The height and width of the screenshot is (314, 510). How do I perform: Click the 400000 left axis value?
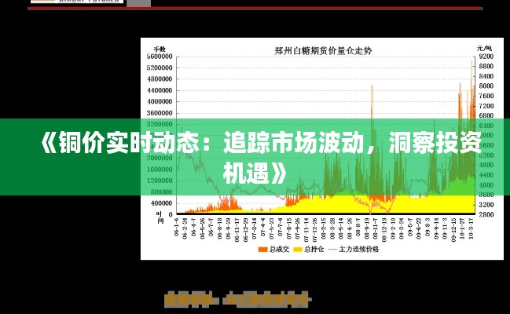click(x=161, y=203)
